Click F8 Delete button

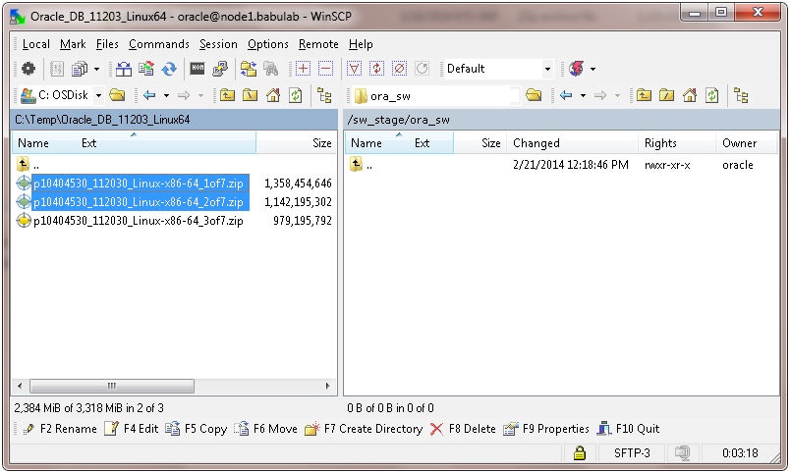(463, 429)
